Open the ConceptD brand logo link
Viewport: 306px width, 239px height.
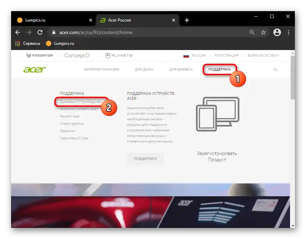pos(77,56)
